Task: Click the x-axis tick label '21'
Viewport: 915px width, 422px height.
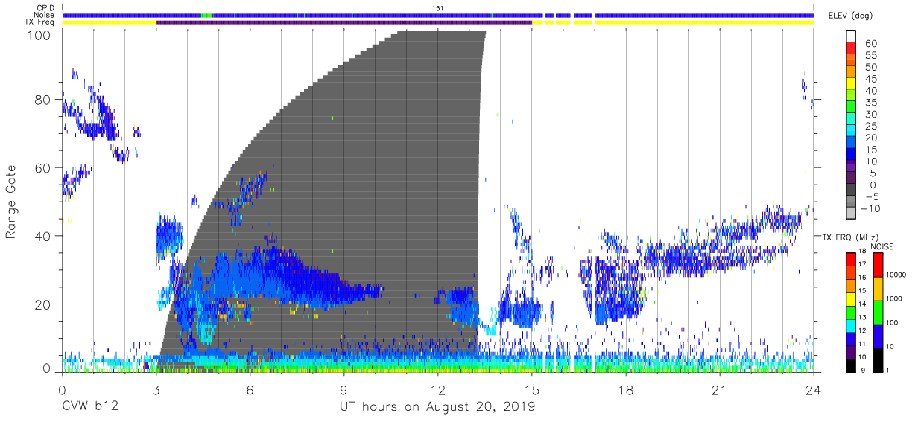Action: pos(719,390)
